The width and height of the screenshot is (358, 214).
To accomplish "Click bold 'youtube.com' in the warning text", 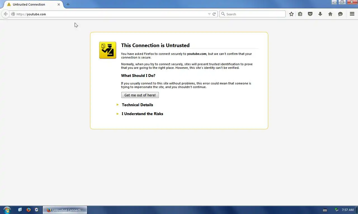I will (197, 54).
